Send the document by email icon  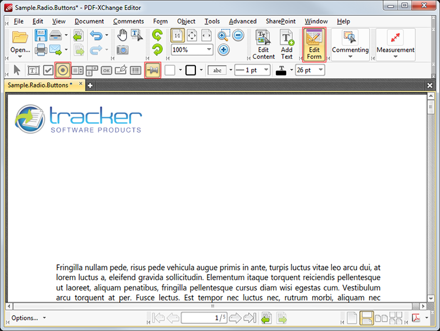(x=56, y=50)
